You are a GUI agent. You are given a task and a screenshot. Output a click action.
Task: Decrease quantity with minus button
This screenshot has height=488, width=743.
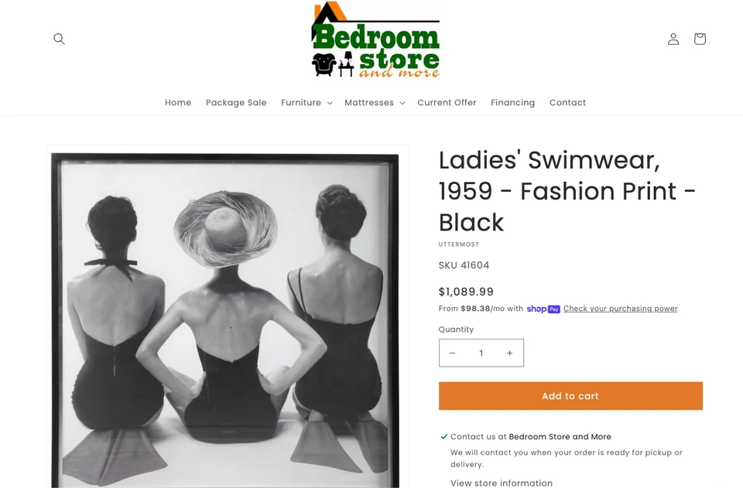pyautogui.click(x=453, y=353)
